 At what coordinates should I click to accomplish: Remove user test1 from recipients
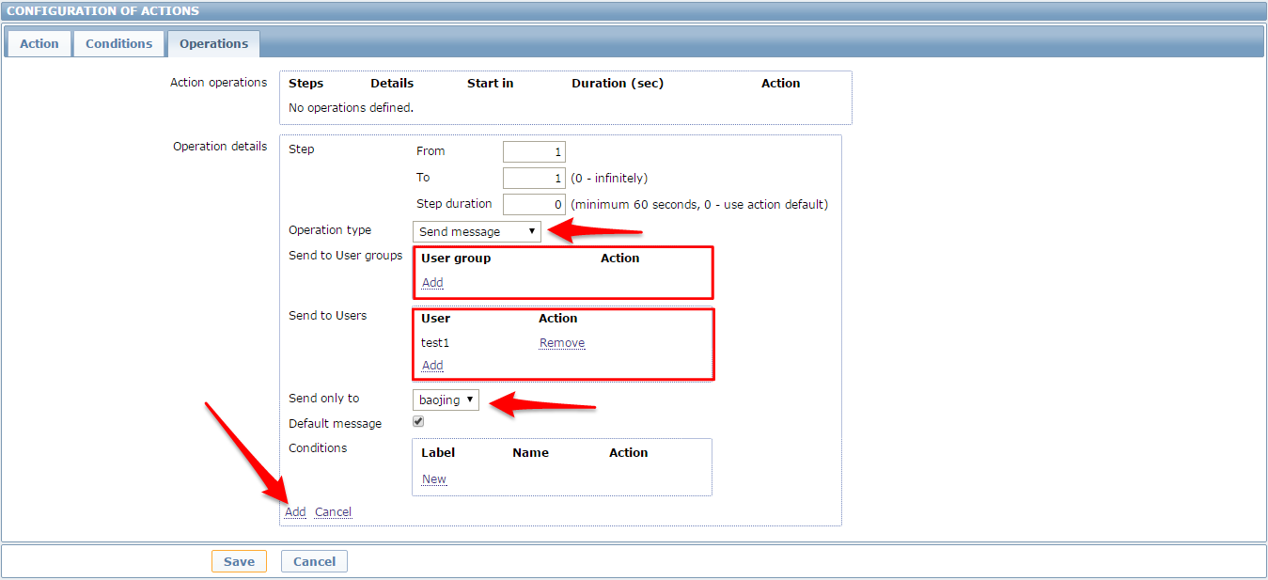562,343
